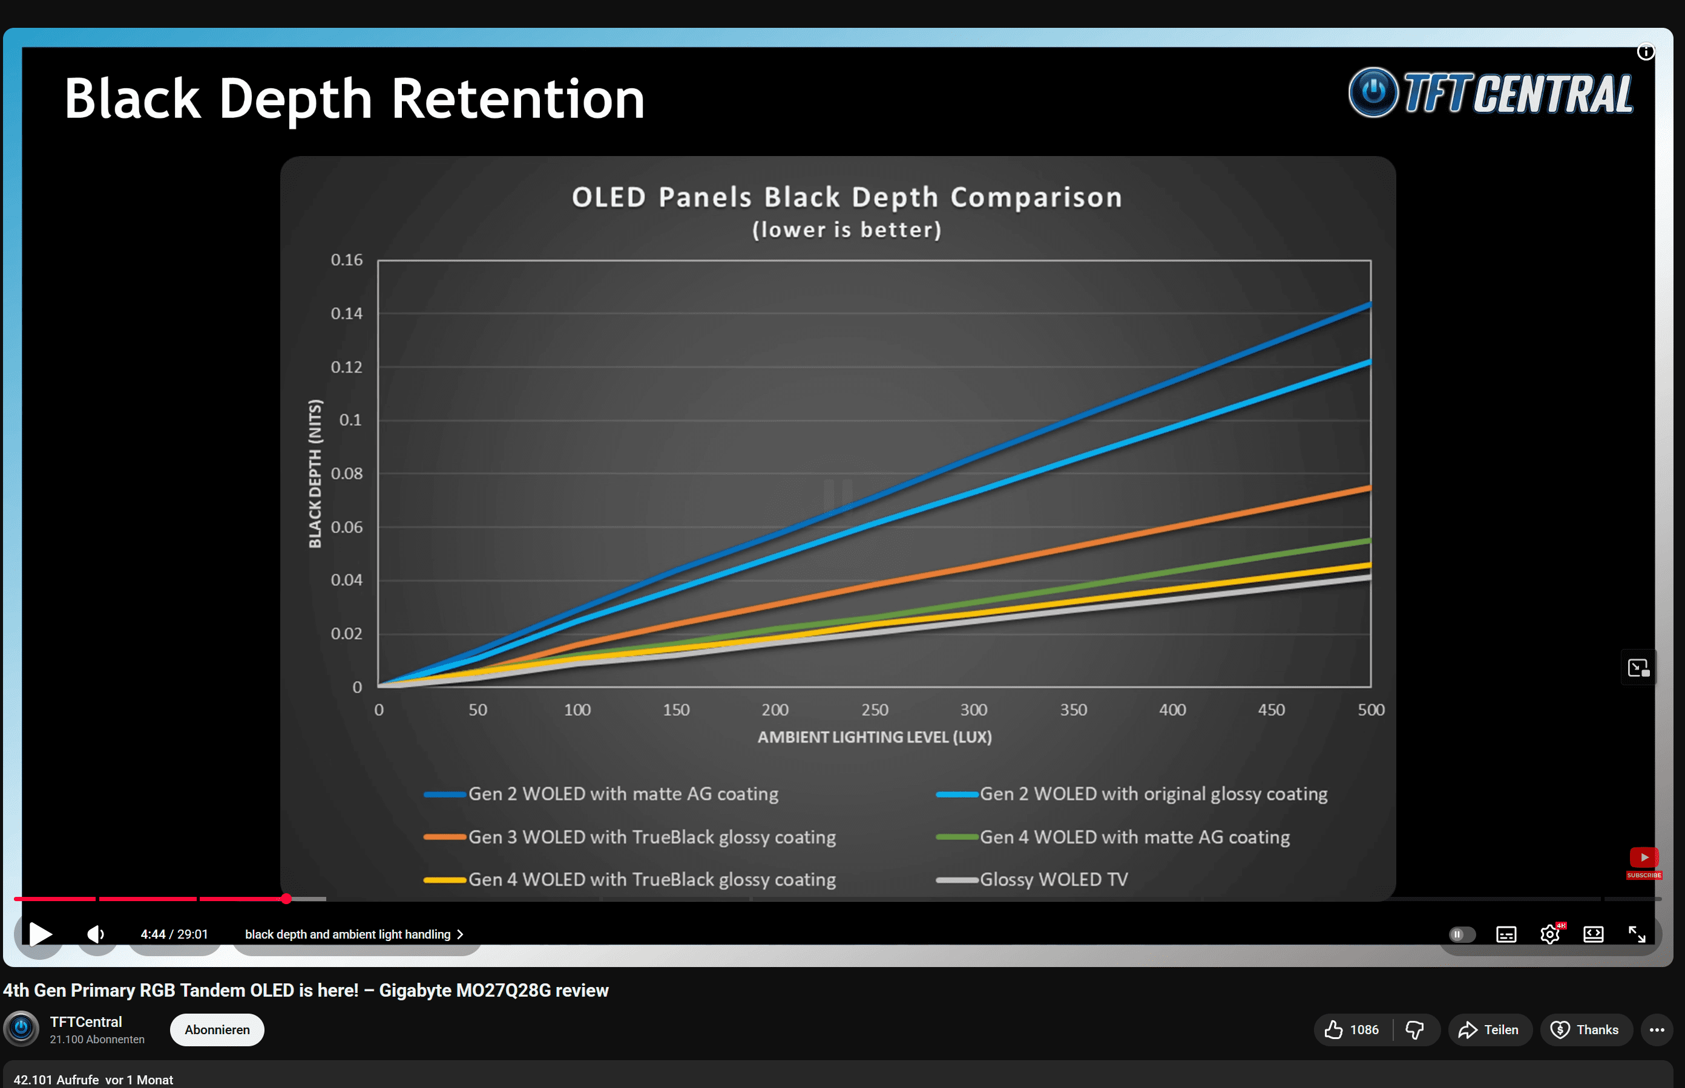The width and height of the screenshot is (1685, 1088).
Task: Open the TFTCentral channel name link
Action: (x=85, y=1021)
